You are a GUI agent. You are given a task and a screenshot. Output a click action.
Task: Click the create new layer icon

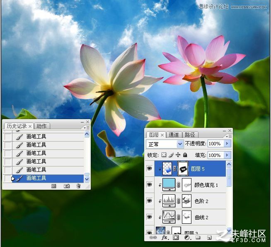(x=209, y=237)
